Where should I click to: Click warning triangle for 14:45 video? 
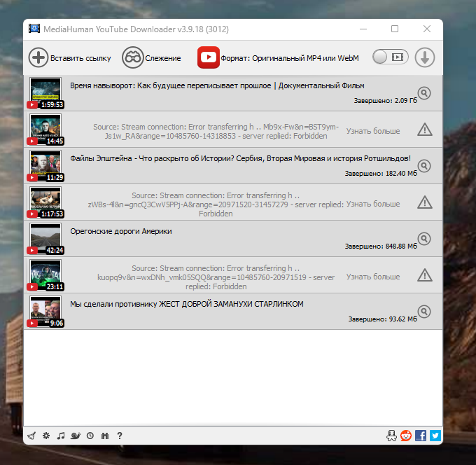coord(425,130)
